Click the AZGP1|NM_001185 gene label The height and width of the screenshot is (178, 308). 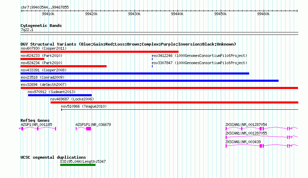[36, 125]
